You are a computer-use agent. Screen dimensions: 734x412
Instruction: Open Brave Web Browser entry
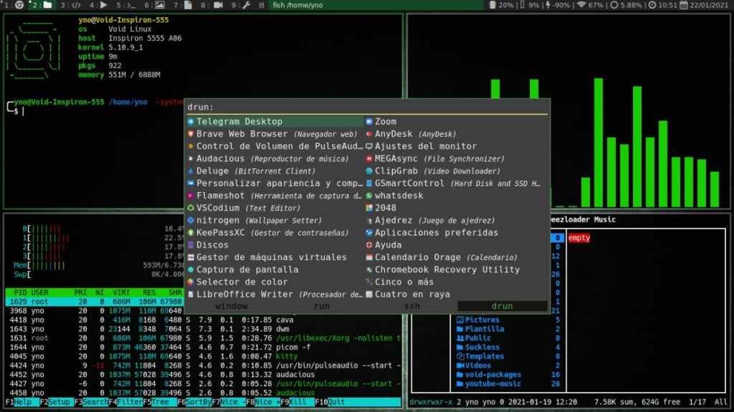(x=242, y=134)
